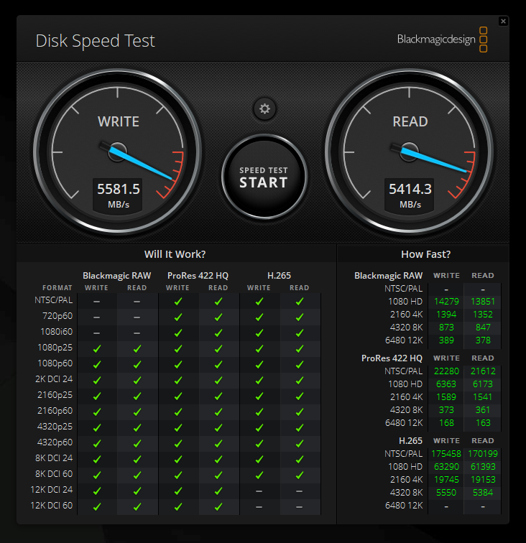
Task: Open settings with the gear icon
Action: (264, 108)
